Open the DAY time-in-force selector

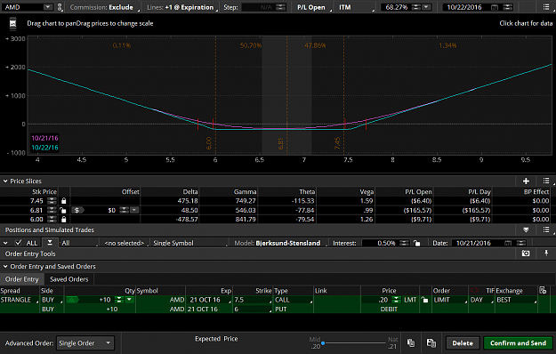(481, 300)
